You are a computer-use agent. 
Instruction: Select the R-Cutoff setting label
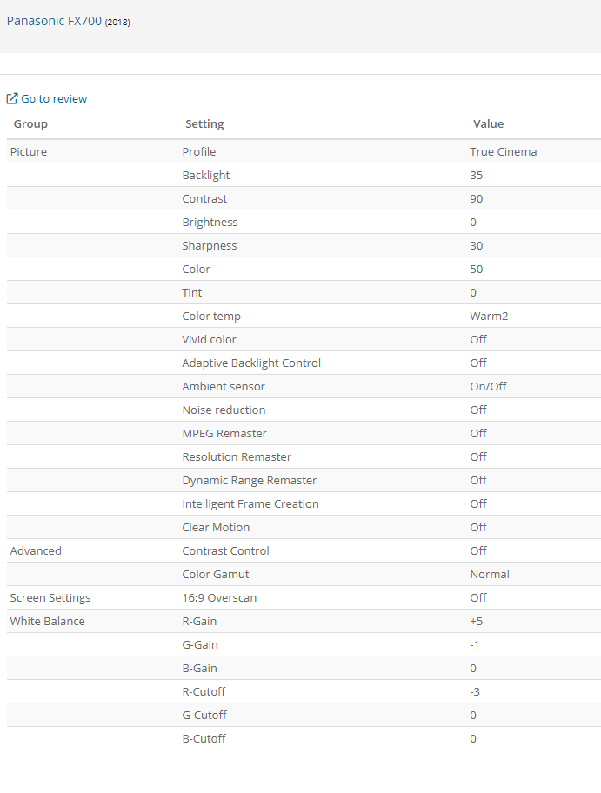[x=204, y=692]
